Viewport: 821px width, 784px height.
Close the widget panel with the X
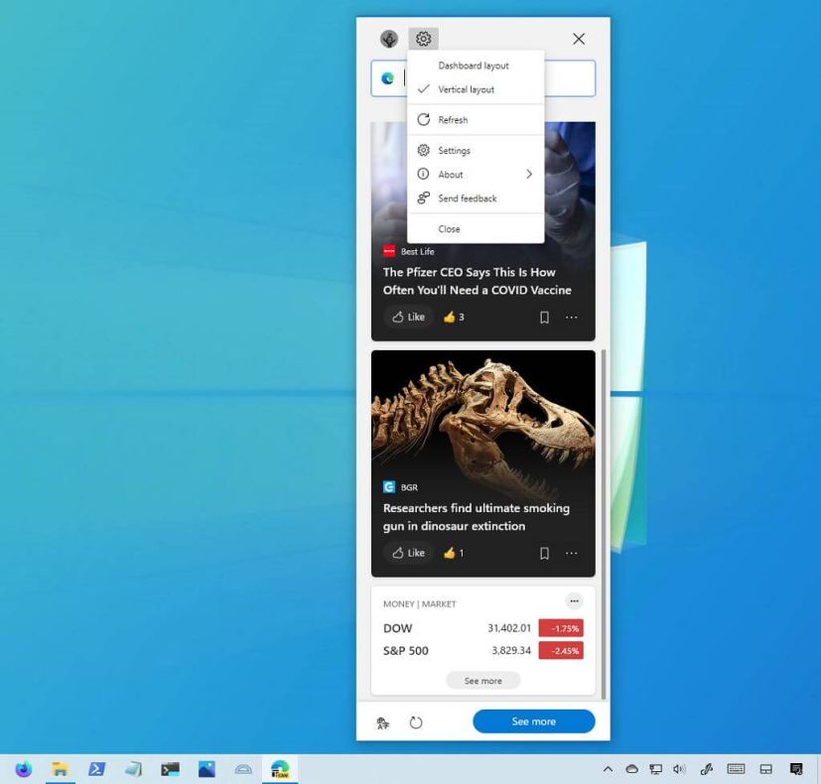coord(579,39)
